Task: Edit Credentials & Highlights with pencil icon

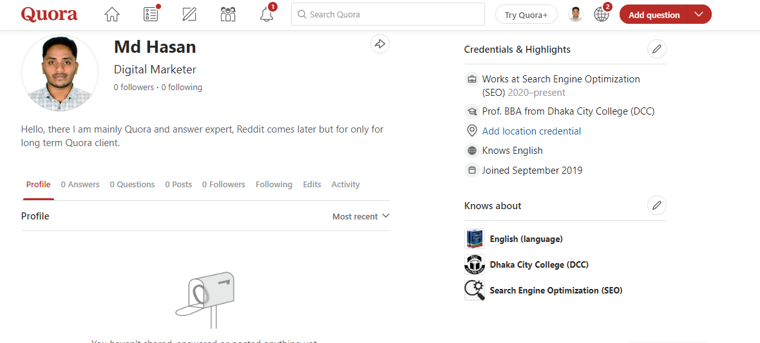Action: 657,49
